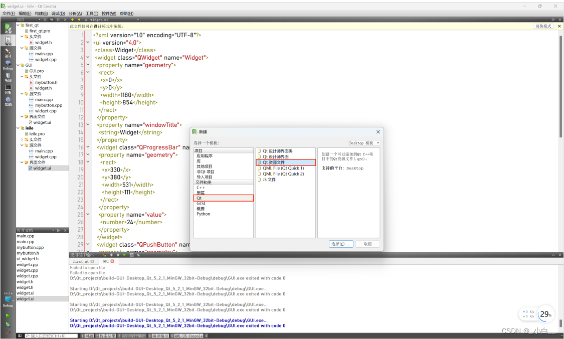The image size is (564, 339).
Task: Focus the locator input (Ctrl+K) field
Action: click(51, 336)
